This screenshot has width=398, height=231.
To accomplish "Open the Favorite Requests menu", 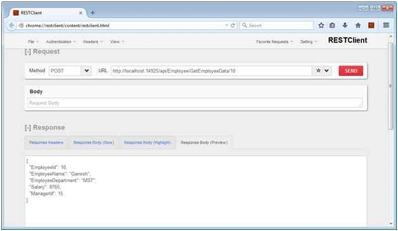I will (x=274, y=42).
